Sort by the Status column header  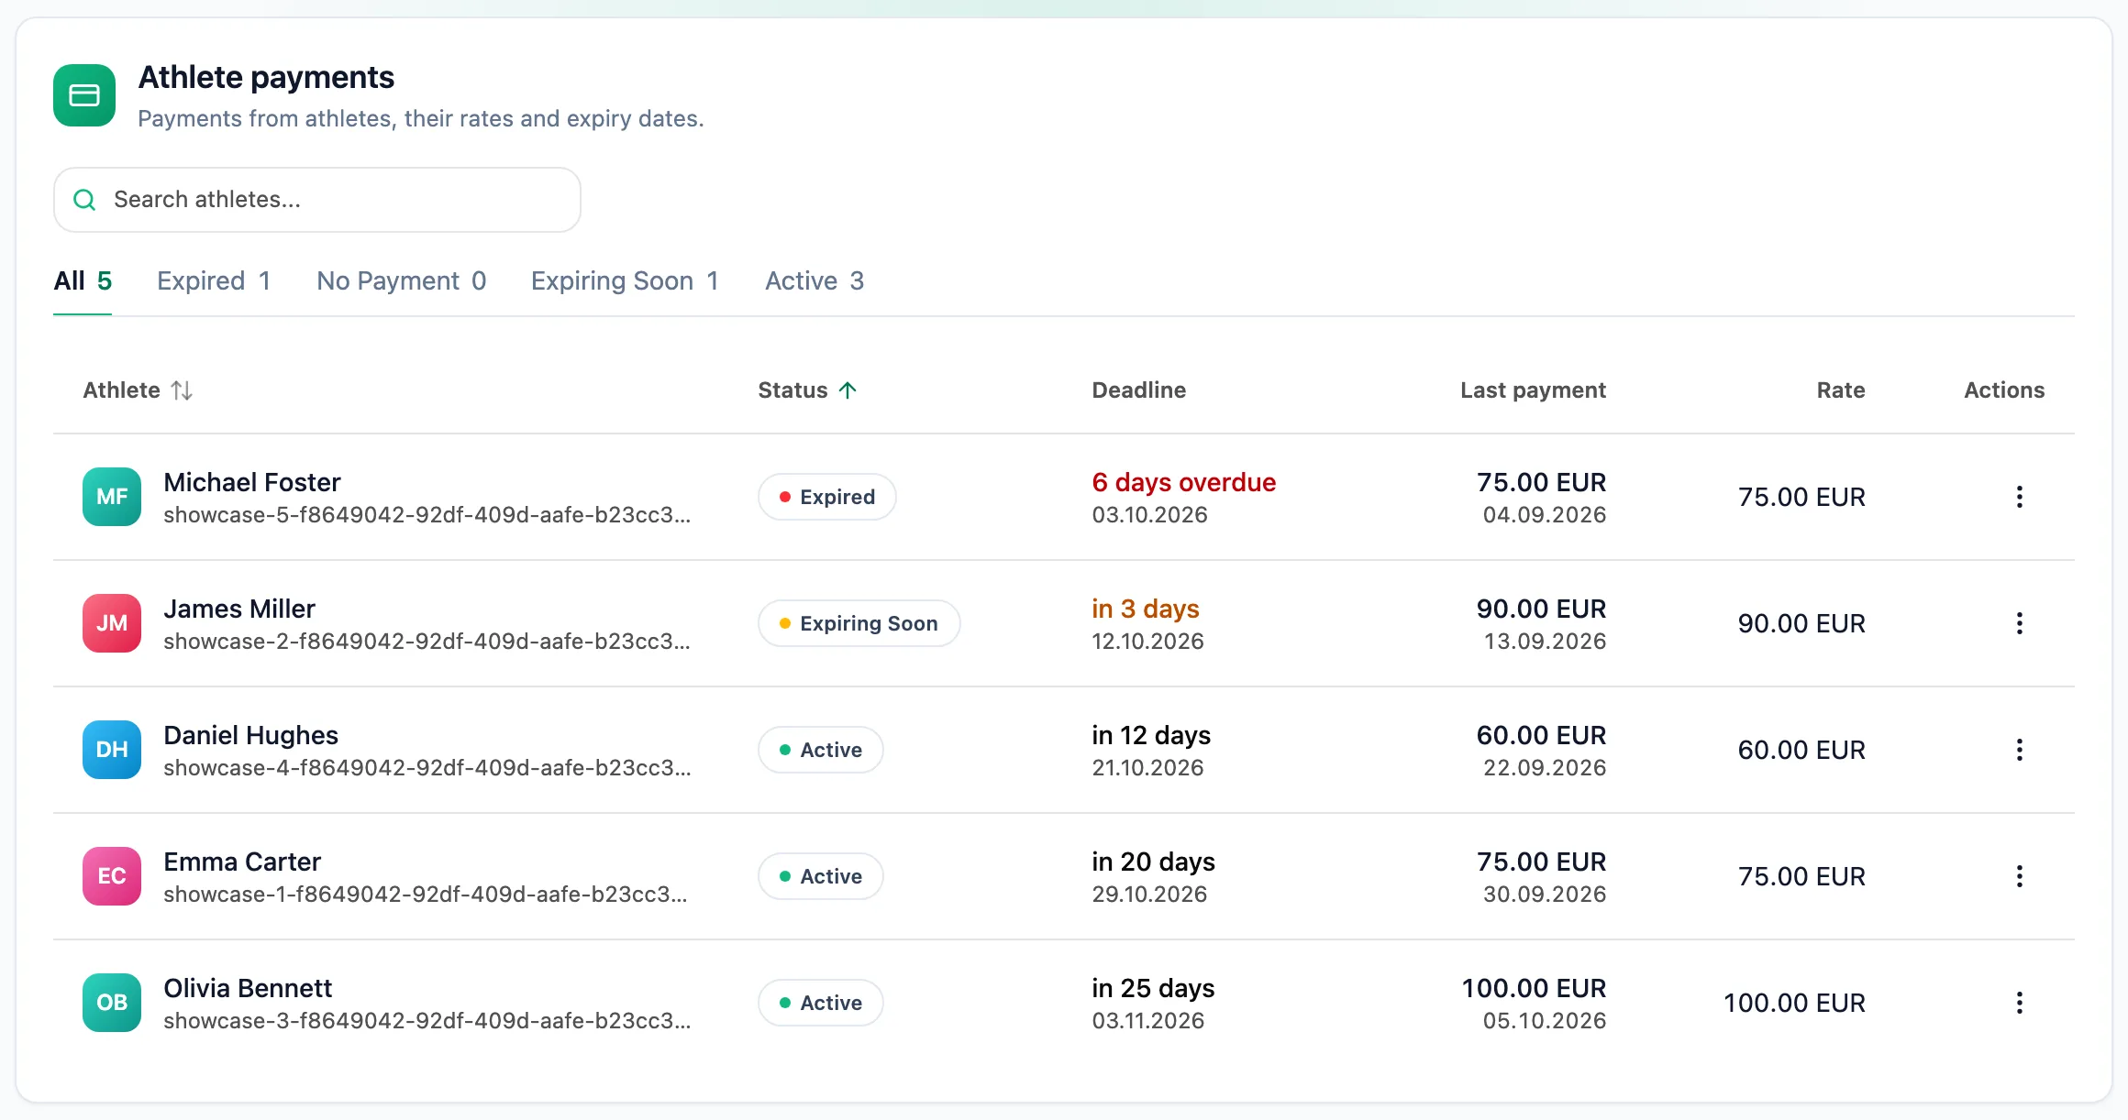pos(807,390)
